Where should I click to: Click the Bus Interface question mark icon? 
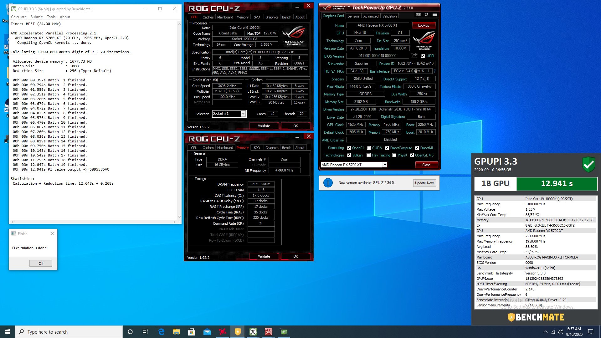pos(434,71)
